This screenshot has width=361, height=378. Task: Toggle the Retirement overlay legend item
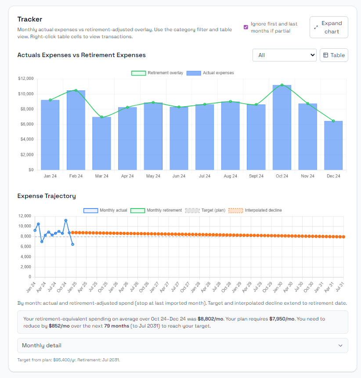(x=157, y=73)
